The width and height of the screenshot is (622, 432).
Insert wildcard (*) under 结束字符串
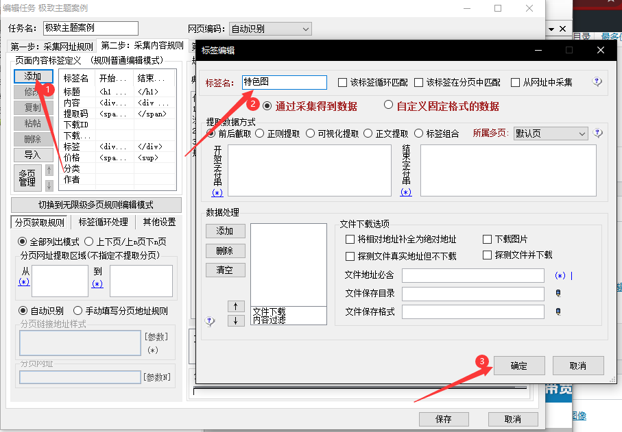click(406, 192)
